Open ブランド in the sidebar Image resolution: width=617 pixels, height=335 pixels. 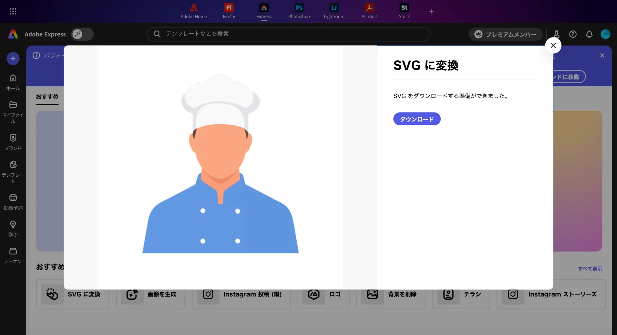pyautogui.click(x=13, y=142)
